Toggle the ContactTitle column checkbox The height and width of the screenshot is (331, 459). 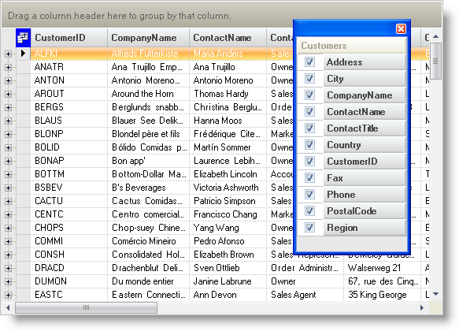coord(309,128)
